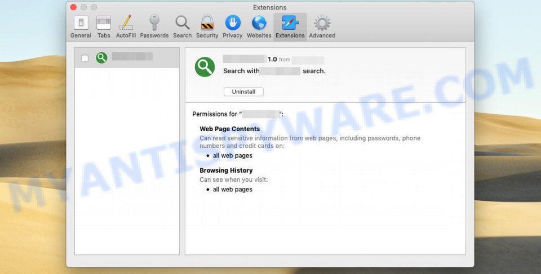Viewport: 541px width, 274px height.
Task: Click 'all web pages' under Web Page Contents
Action: (x=233, y=155)
